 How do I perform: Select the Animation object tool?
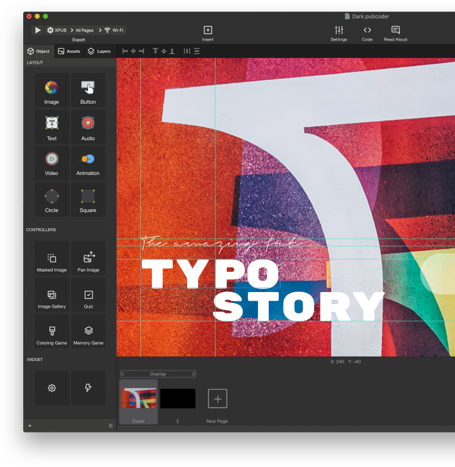(x=88, y=162)
